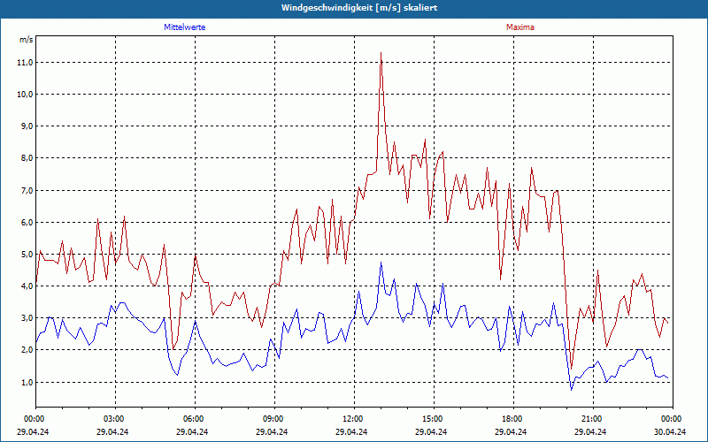Click the 21:00 time axis label
The image size is (708, 442).
pos(590,419)
